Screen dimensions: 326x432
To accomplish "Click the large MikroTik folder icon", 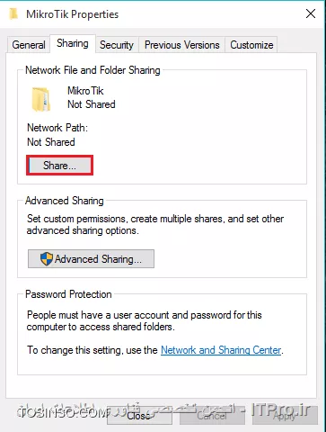I will [41, 99].
